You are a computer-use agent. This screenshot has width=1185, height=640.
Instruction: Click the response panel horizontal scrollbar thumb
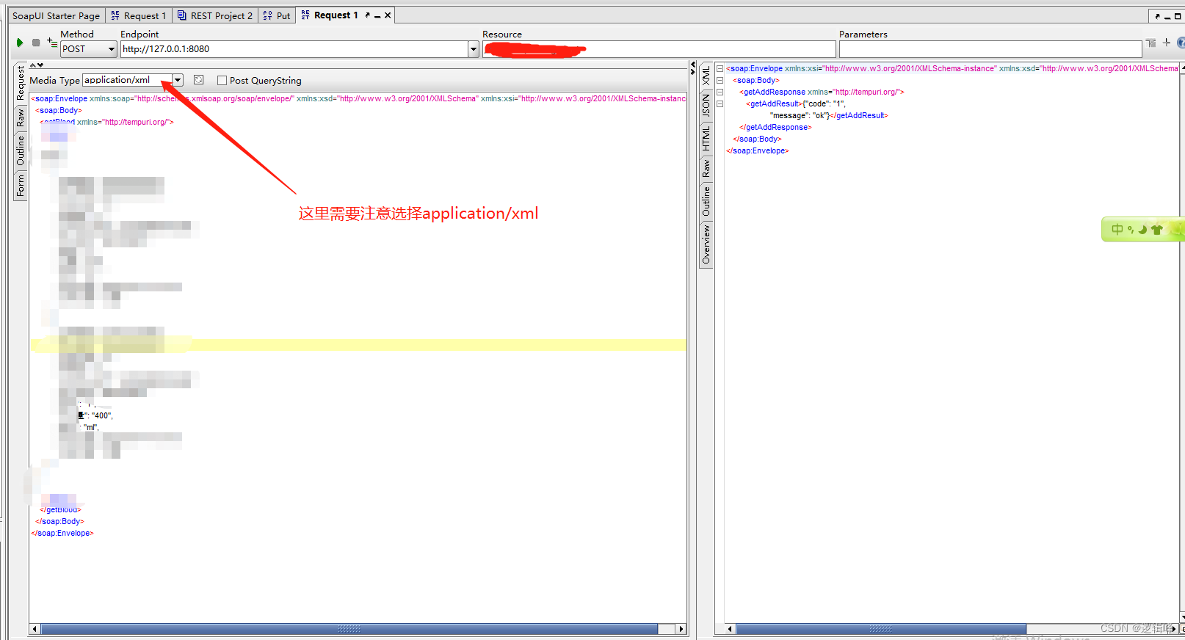tap(881, 629)
